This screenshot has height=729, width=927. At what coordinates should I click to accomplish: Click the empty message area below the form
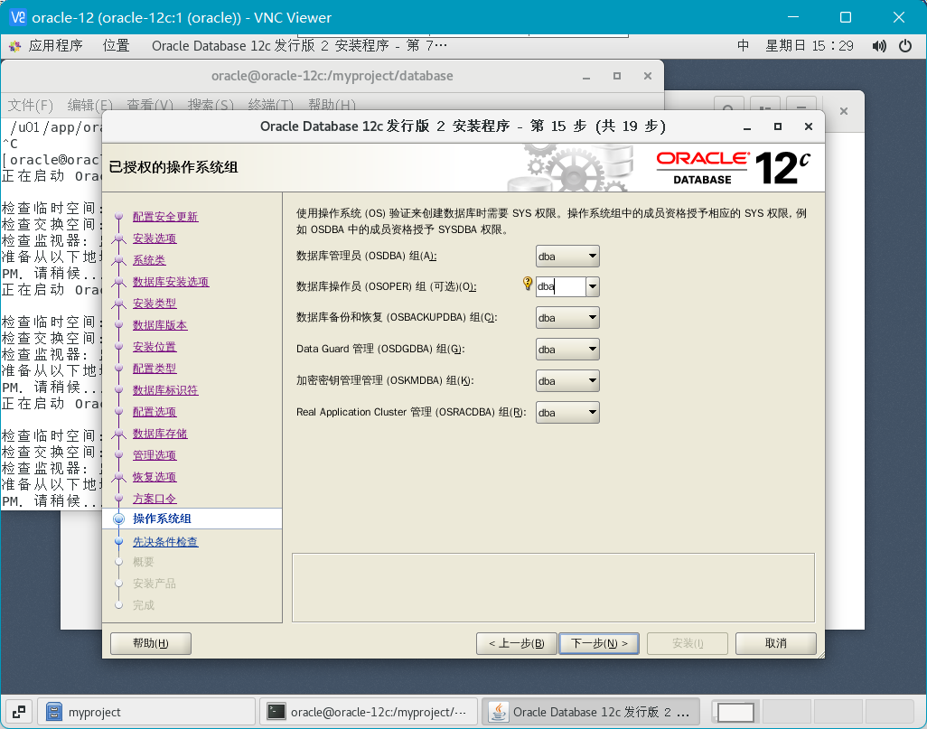(x=553, y=588)
